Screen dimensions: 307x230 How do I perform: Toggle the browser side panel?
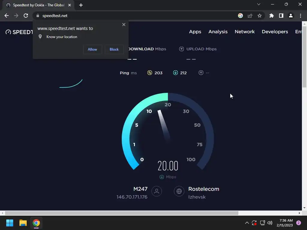coord(281,16)
